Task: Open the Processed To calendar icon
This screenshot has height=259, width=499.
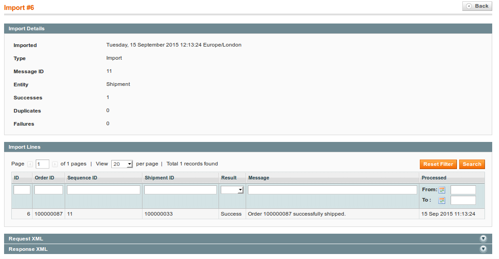Action: coord(442,200)
